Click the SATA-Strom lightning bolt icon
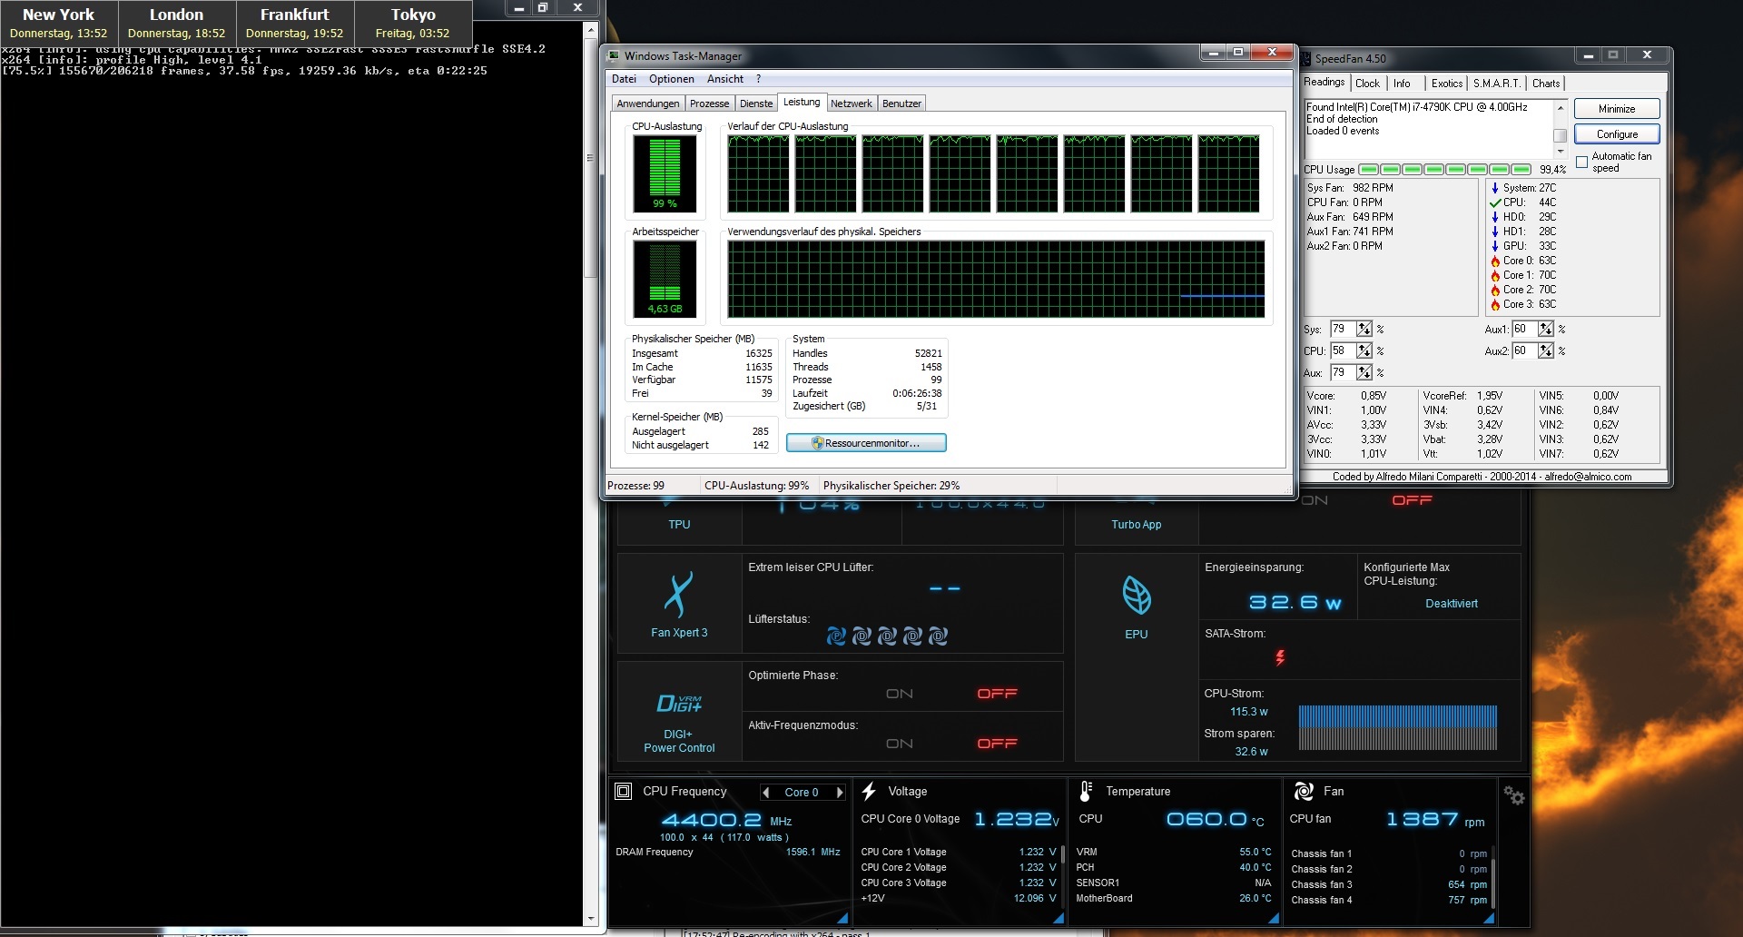This screenshot has height=937, width=1743. click(x=1280, y=657)
